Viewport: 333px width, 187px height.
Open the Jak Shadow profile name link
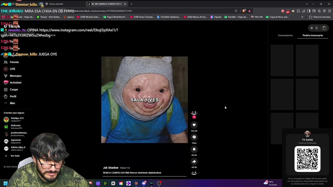[x=111, y=168]
